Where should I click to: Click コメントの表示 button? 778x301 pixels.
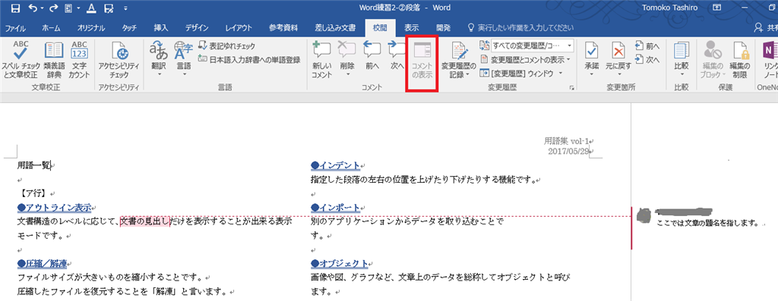422,60
